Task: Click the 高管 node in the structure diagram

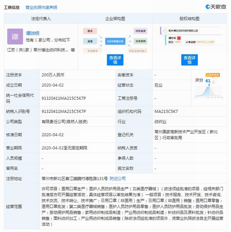Action: point(90,41)
